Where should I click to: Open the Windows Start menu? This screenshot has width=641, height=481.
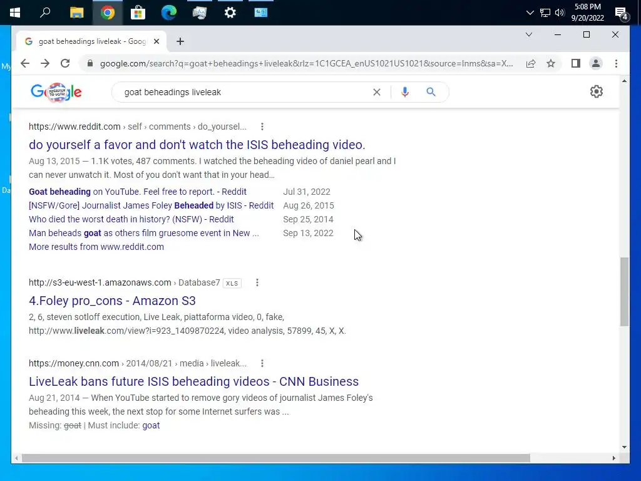15,13
